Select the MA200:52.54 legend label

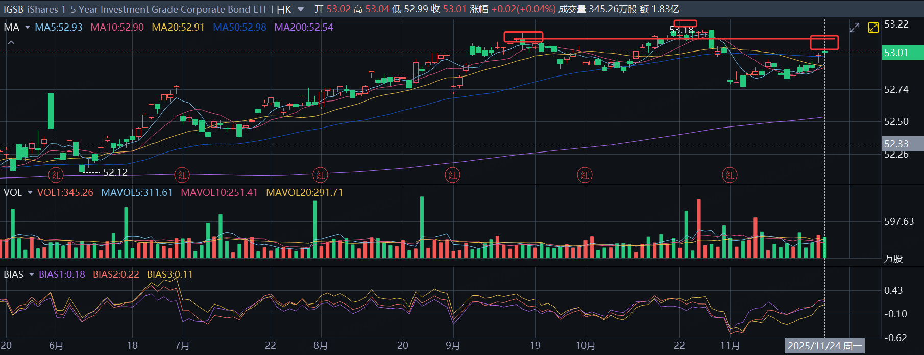304,27
